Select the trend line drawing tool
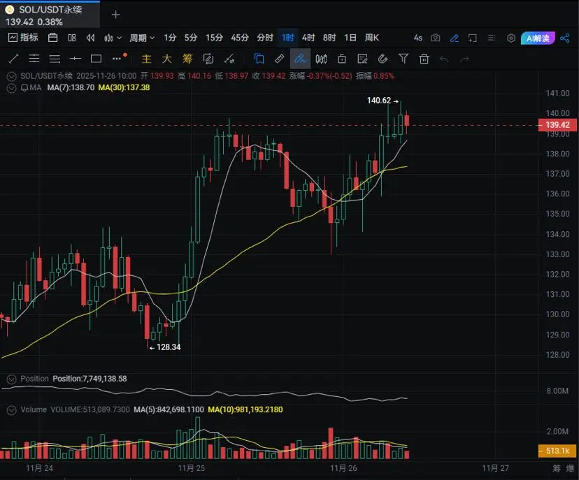This screenshot has width=579, height=480. [14, 59]
